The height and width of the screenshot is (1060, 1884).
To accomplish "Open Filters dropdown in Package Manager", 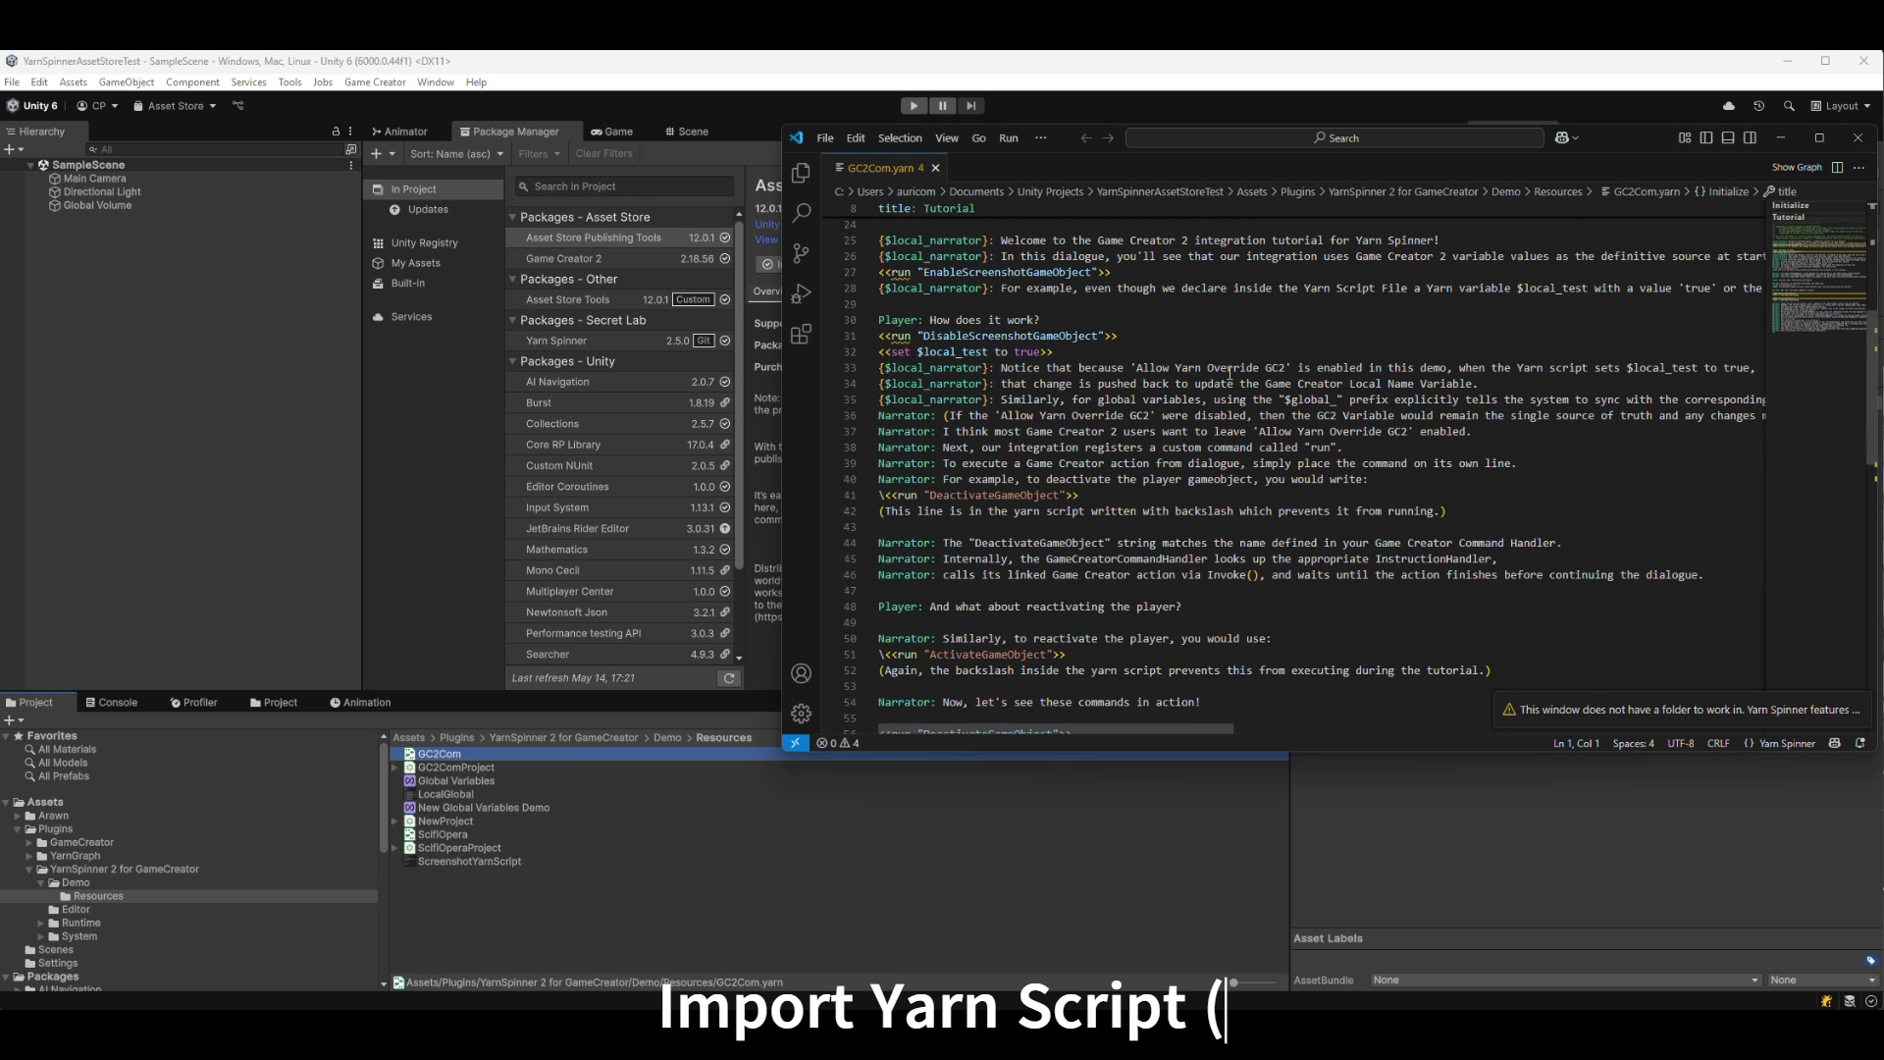I will click(x=539, y=154).
